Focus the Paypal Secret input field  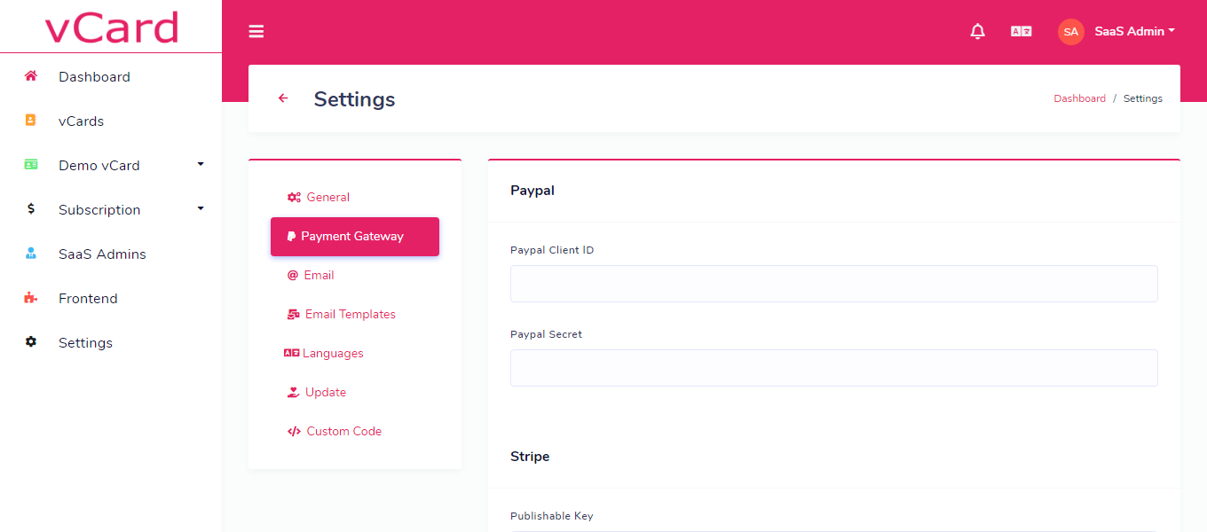pyautogui.click(x=833, y=368)
